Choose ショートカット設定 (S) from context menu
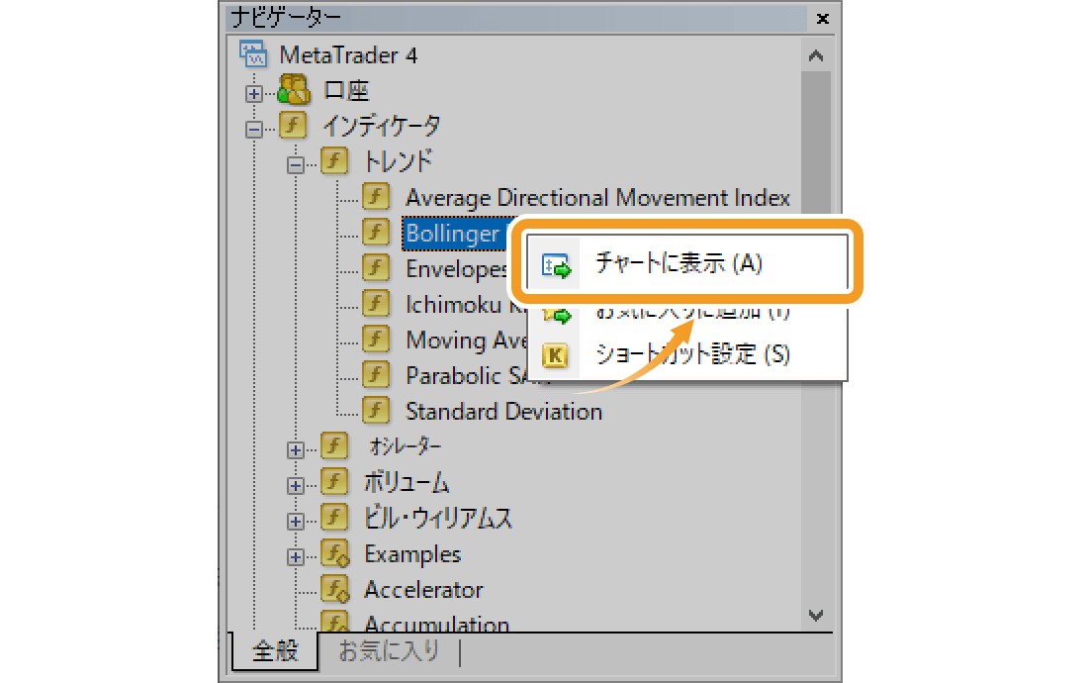The image size is (1088, 683). pyautogui.click(x=687, y=354)
